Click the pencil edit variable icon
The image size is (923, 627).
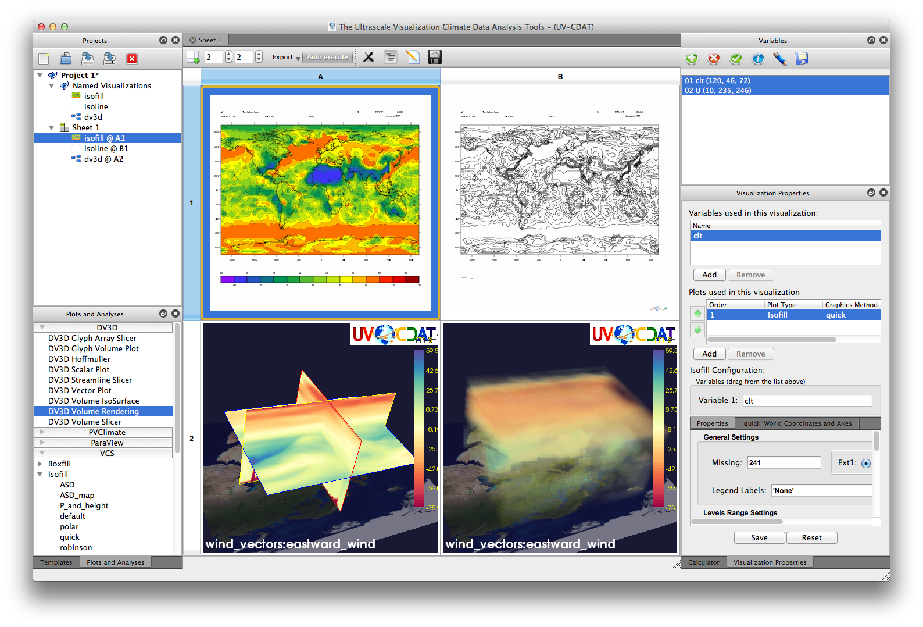pos(780,58)
